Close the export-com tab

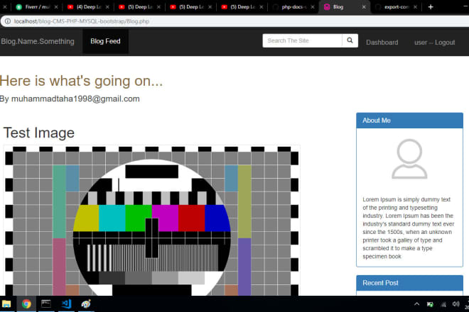click(x=415, y=7)
